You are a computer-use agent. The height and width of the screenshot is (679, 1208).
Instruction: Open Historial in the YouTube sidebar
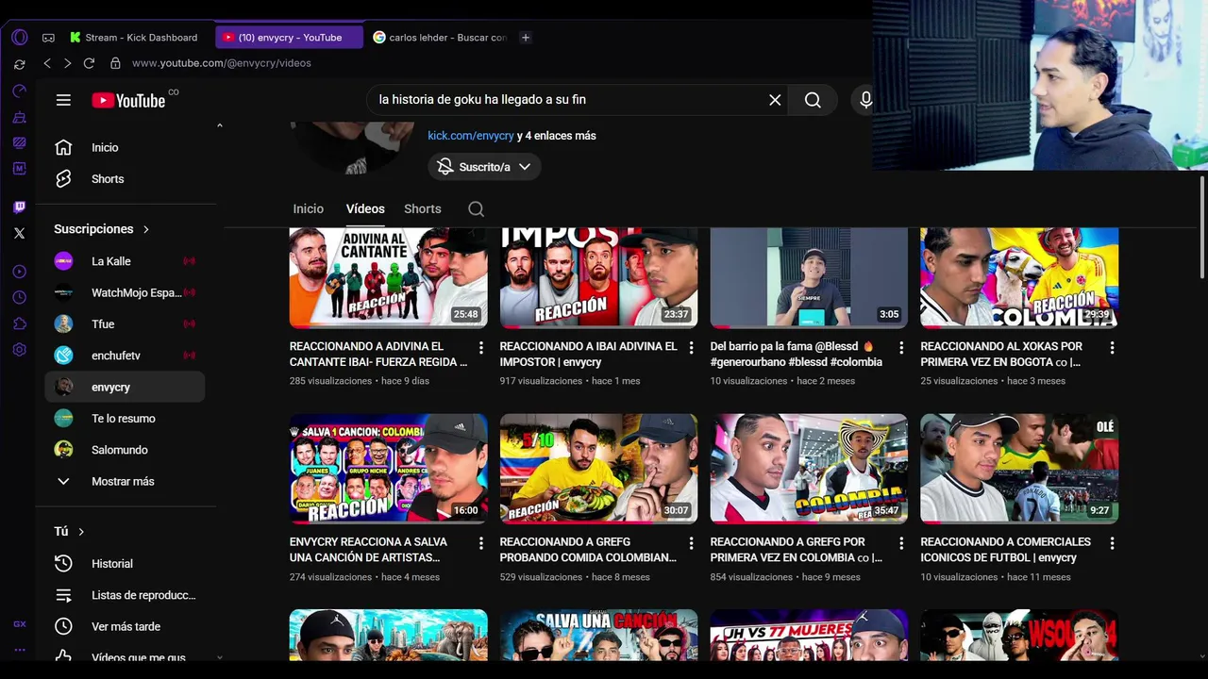[125, 564]
